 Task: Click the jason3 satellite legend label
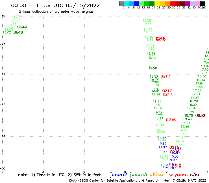[138, 175]
